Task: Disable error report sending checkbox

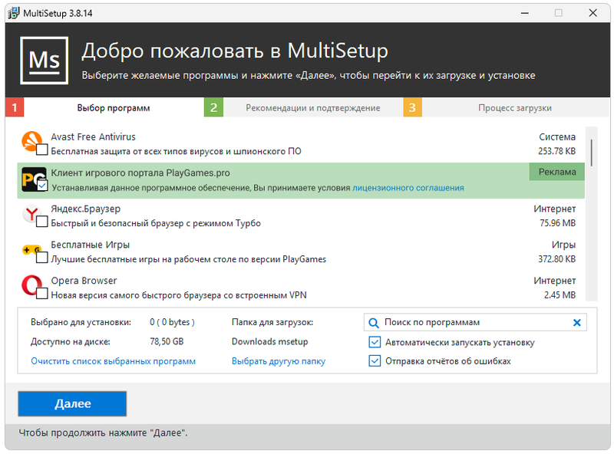Action: (x=375, y=360)
